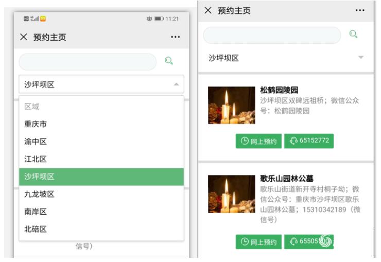This screenshot has height=262, width=381.
Task: Focus the search field on the right screen
Action: coord(272,35)
